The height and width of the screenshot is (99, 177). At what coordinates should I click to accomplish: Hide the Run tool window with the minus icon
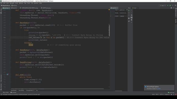coord(174,8)
